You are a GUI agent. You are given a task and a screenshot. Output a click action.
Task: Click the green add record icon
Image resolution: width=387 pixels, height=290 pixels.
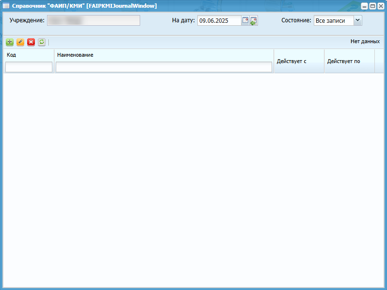pos(10,42)
